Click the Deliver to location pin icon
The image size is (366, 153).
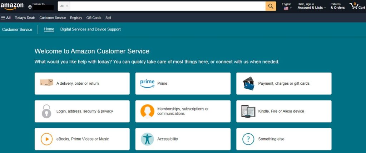(x=30, y=7)
